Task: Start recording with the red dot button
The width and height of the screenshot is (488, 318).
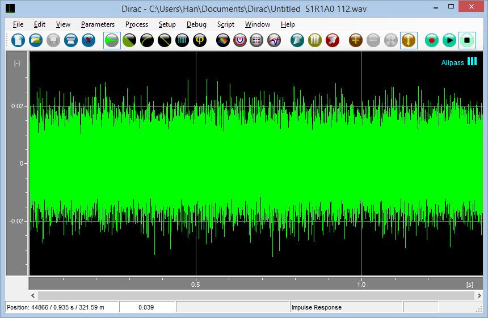Action: 432,40
